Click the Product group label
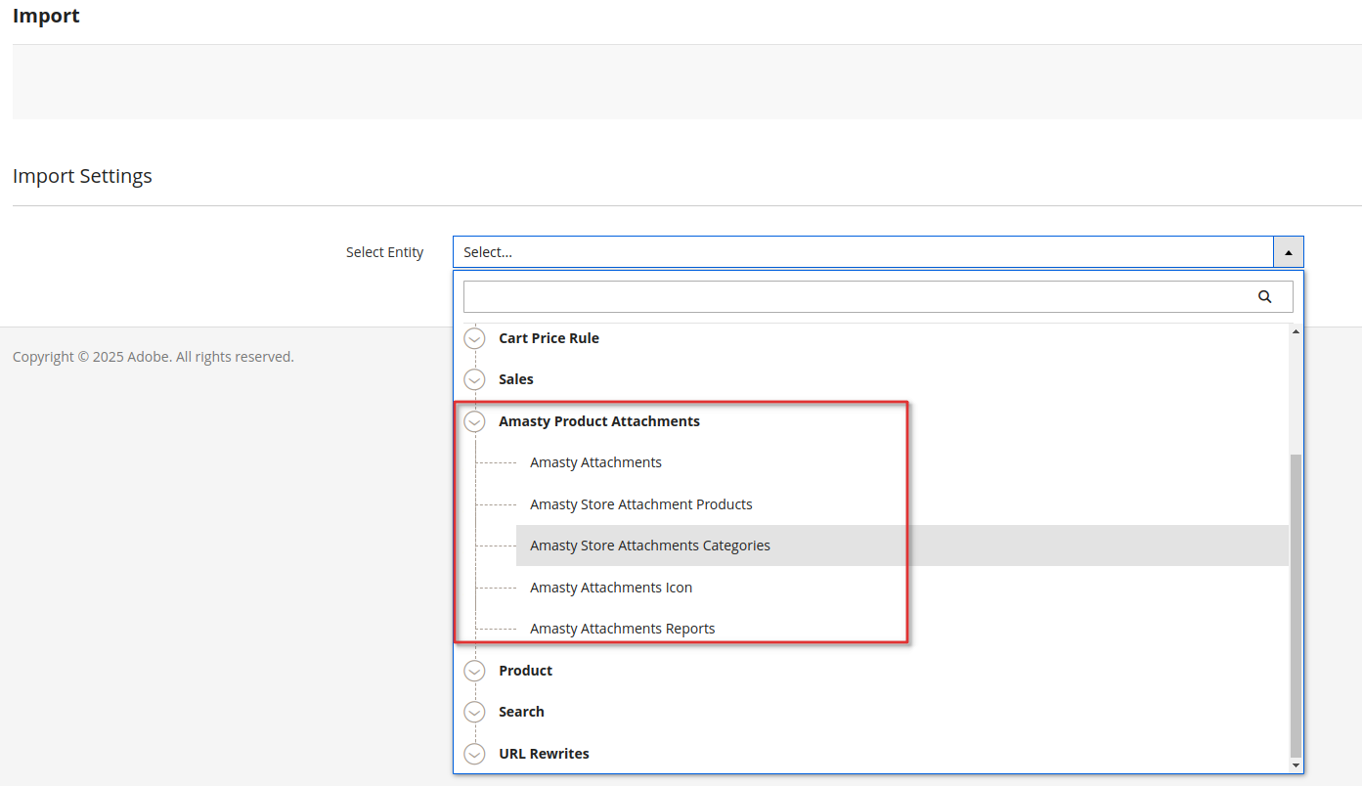This screenshot has height=786, width=1362. pyautogui.click(x=525, y=671)
